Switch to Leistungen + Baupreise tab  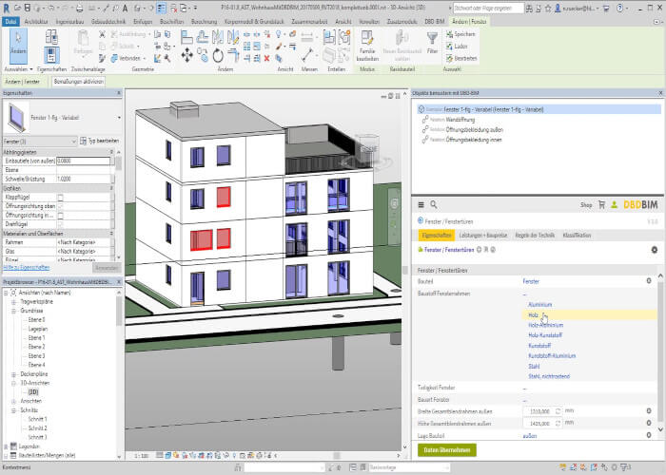(483, 235)
